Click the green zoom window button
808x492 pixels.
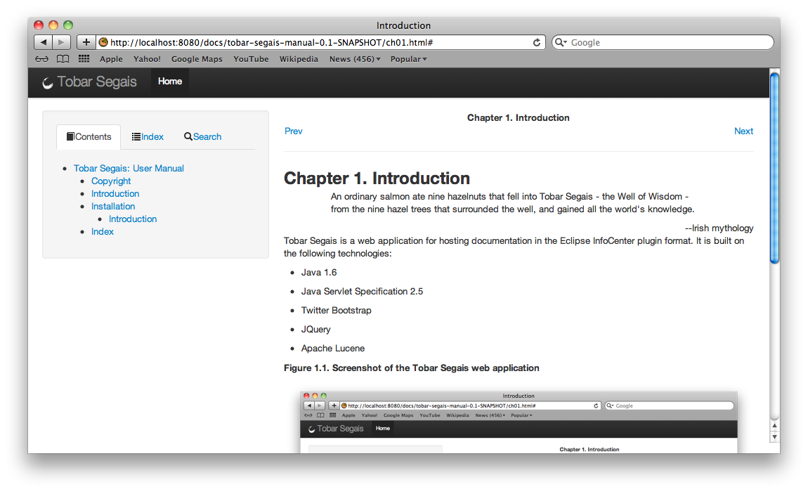pos(68,25)
